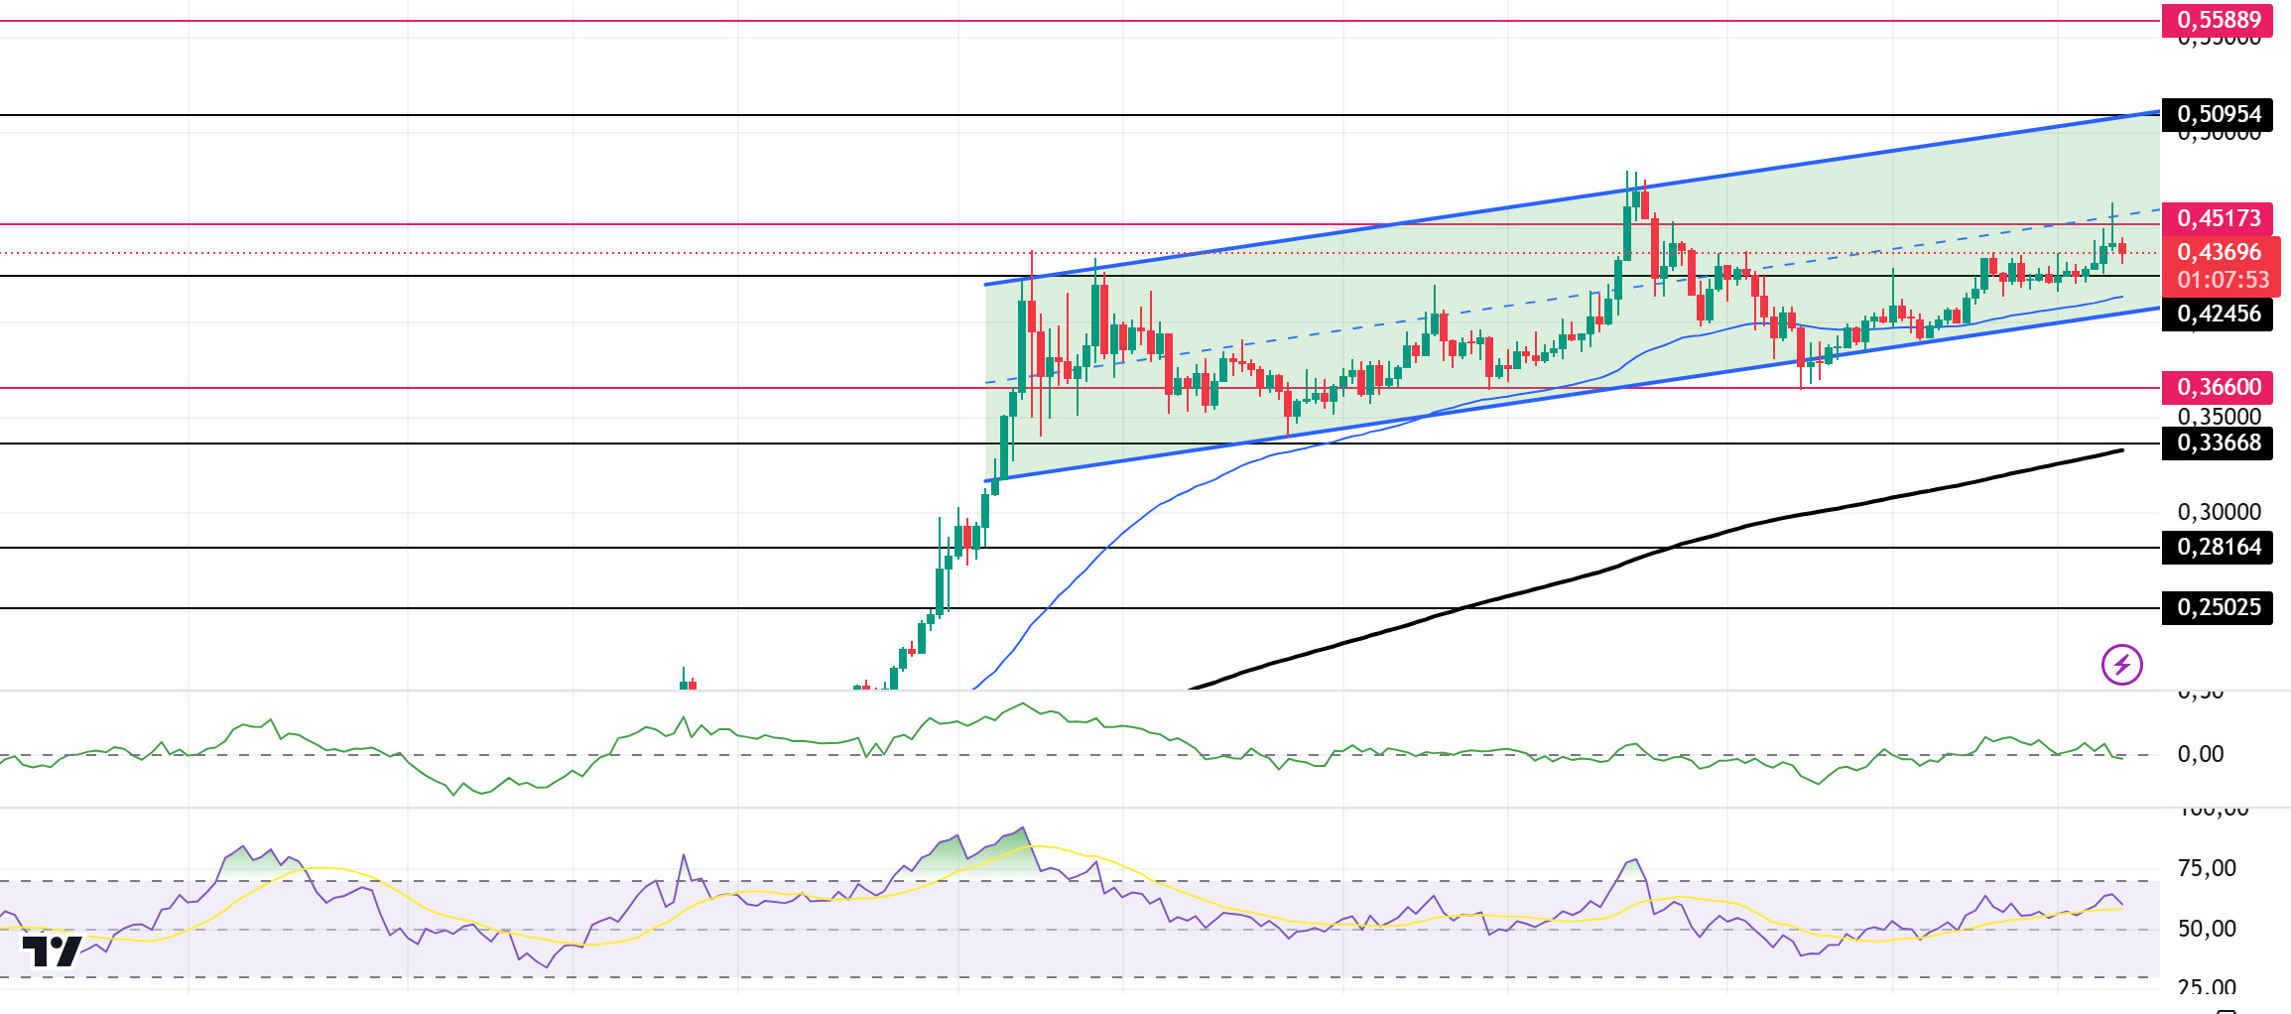Click the 75,00 RSI scale value
The width and height of the screenshot is (2291, 1014).
click(x=2207, y=868)
